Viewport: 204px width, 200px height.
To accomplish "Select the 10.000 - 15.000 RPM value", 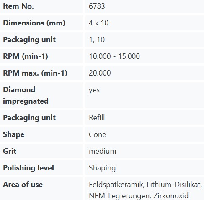I will pyautogui.click(x=114, y=56).
